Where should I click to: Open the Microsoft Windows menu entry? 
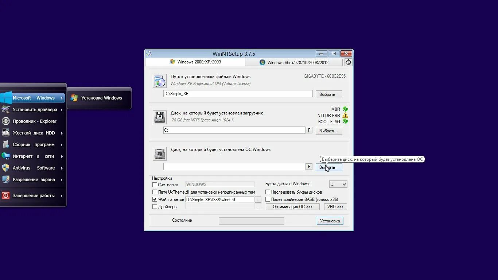pos(33,98)
